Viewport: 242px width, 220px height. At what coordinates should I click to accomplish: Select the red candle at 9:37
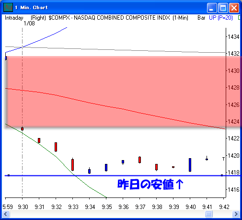click(139, 160)
